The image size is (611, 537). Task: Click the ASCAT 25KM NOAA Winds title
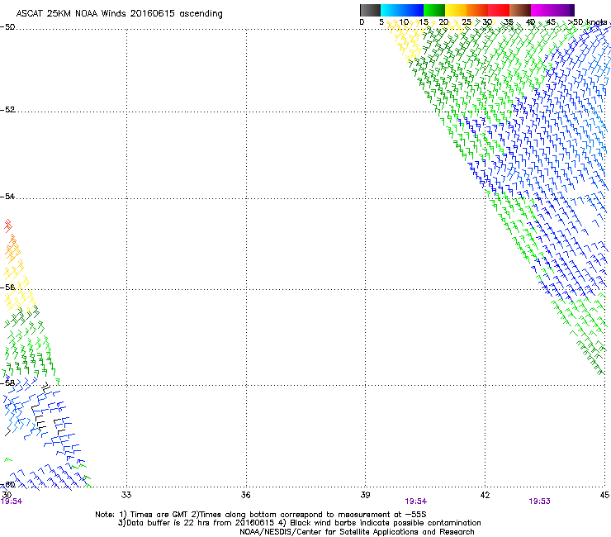pyautogui.click(x=119, y=14)
